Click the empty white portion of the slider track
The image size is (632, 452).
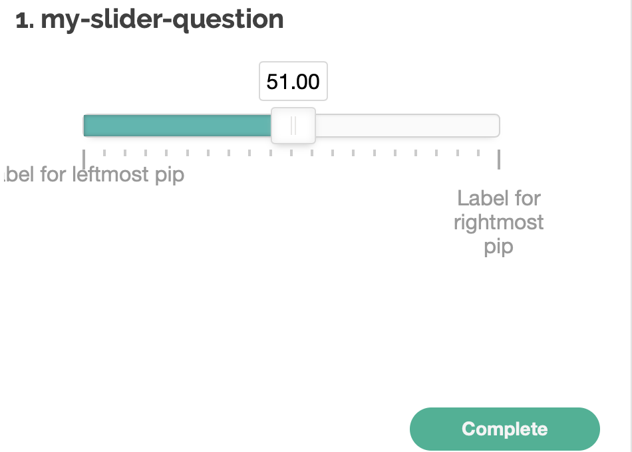(x=406, y=125)
